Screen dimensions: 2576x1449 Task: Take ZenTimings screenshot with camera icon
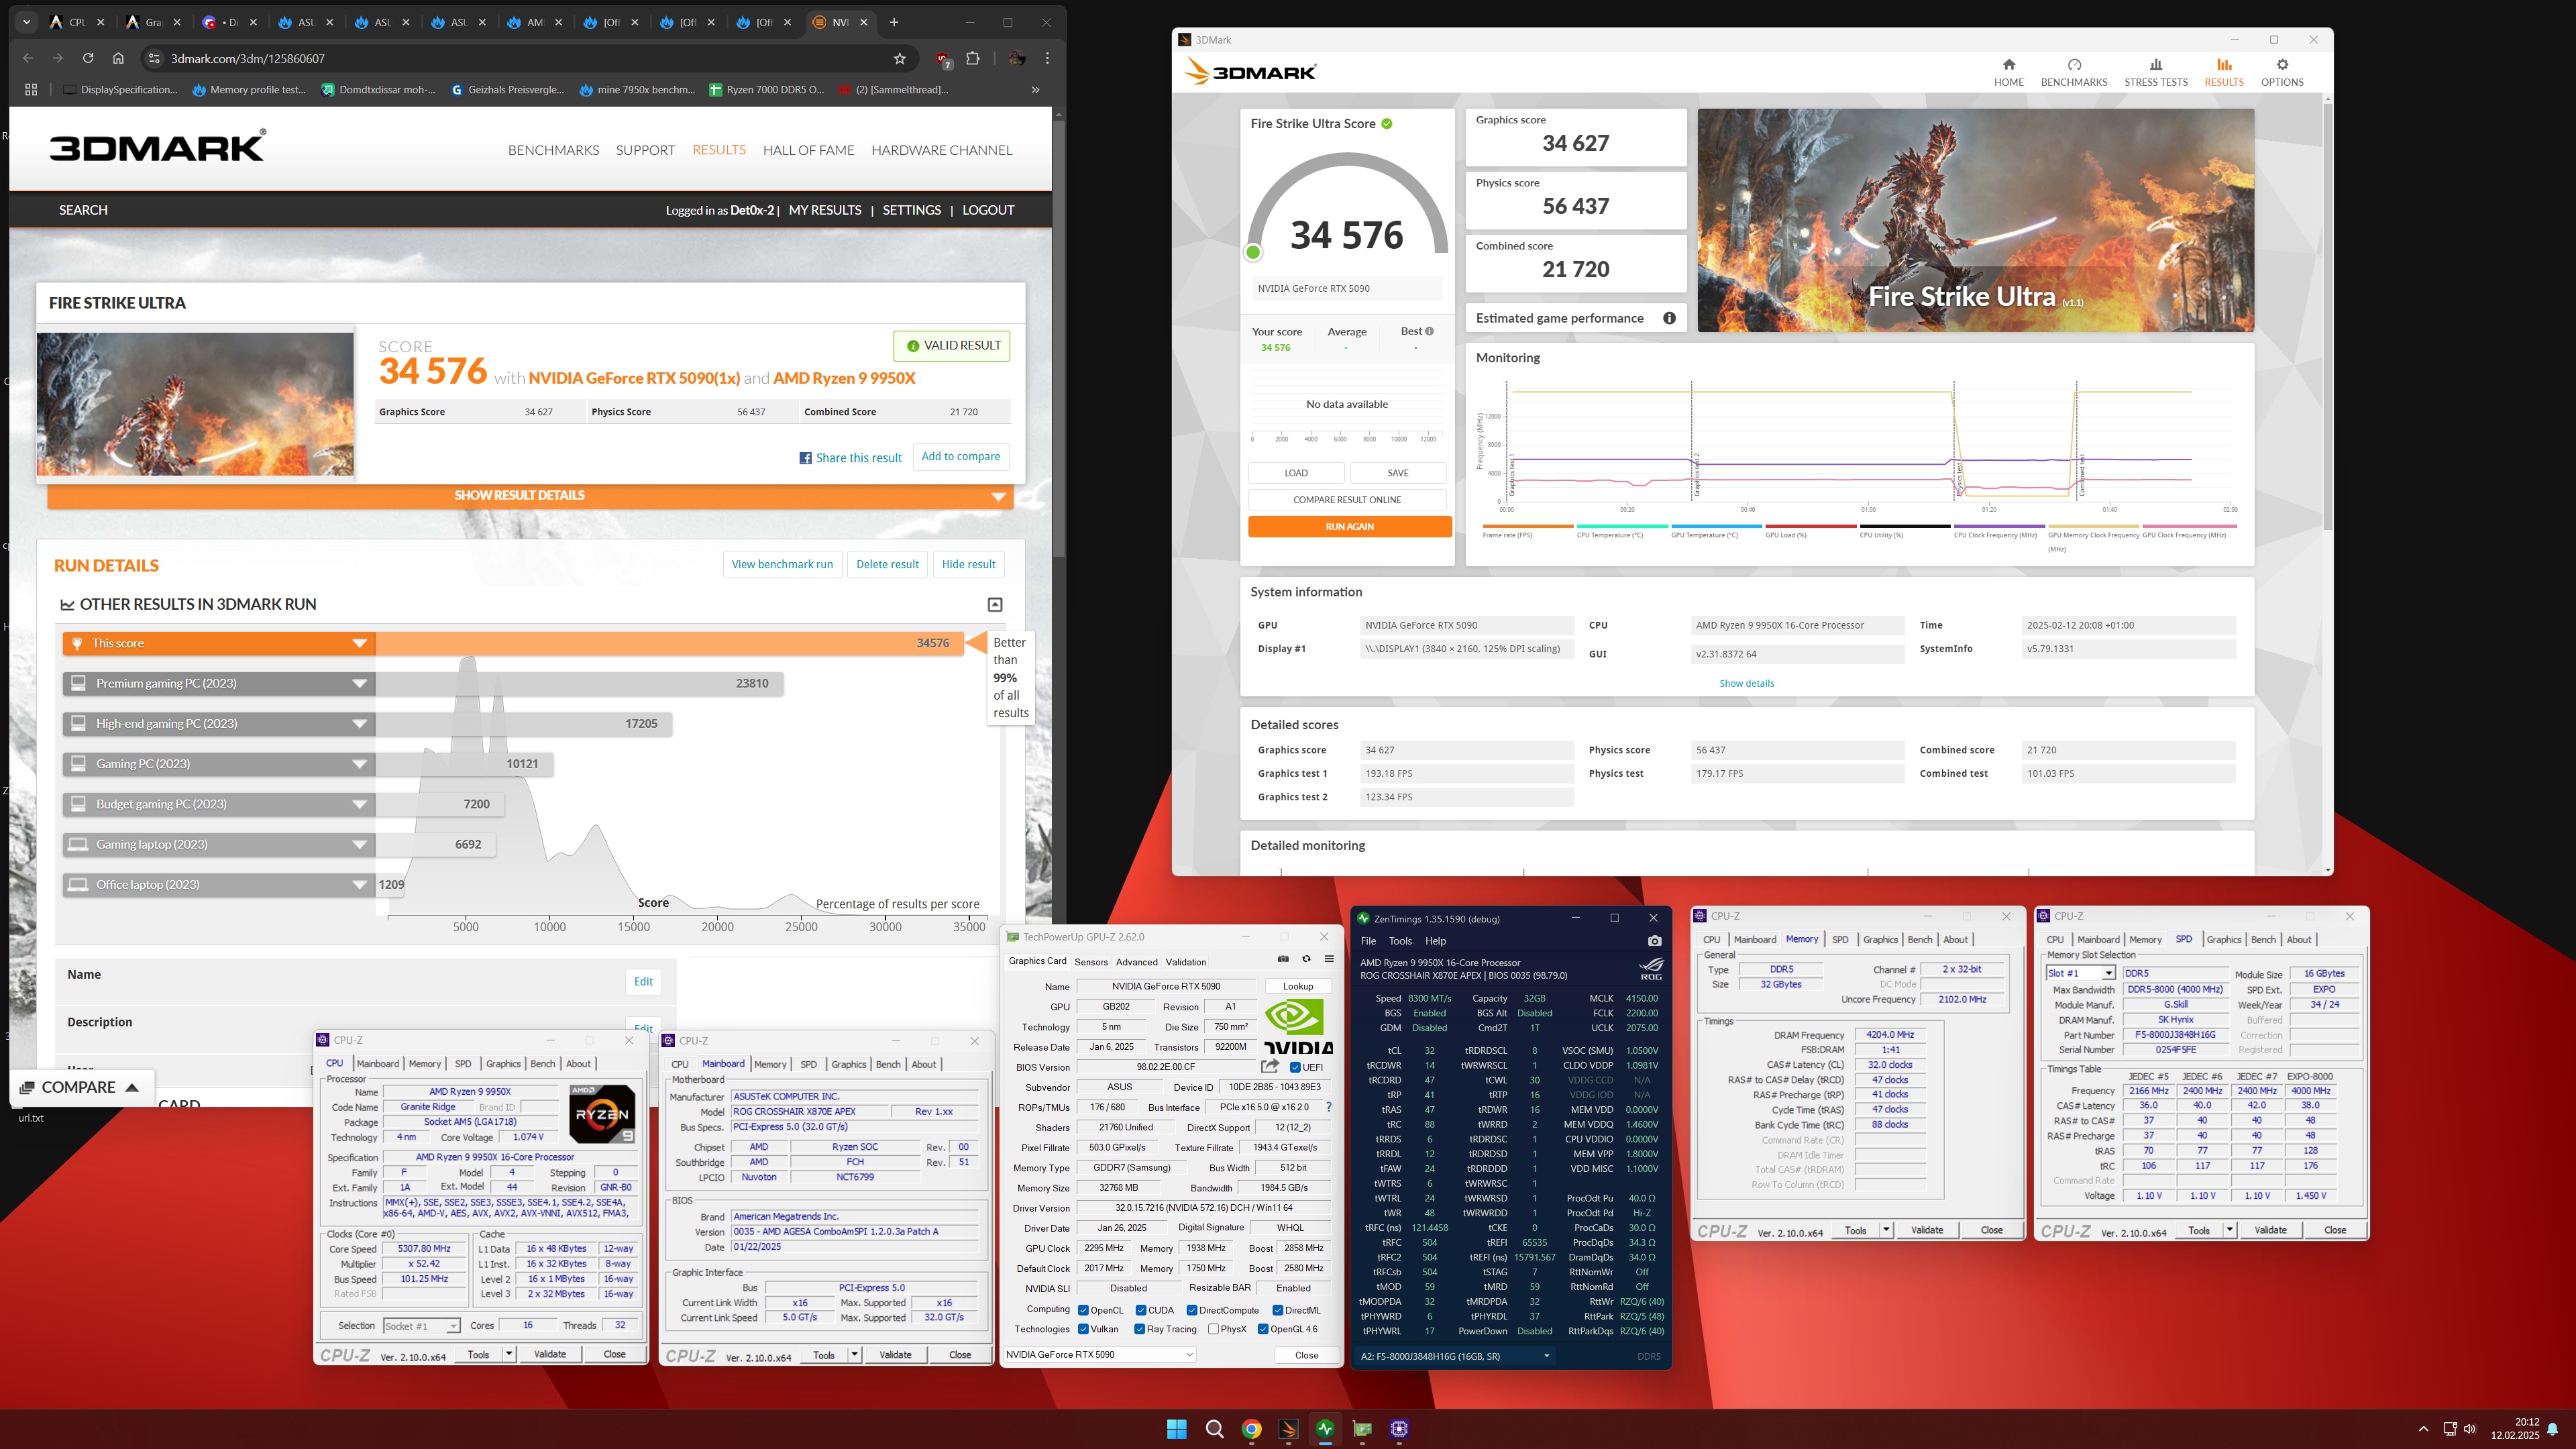(1654, 941)
